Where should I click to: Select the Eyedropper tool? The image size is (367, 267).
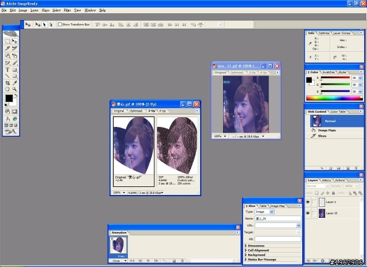pyautogui.click(x=14, y=82)
